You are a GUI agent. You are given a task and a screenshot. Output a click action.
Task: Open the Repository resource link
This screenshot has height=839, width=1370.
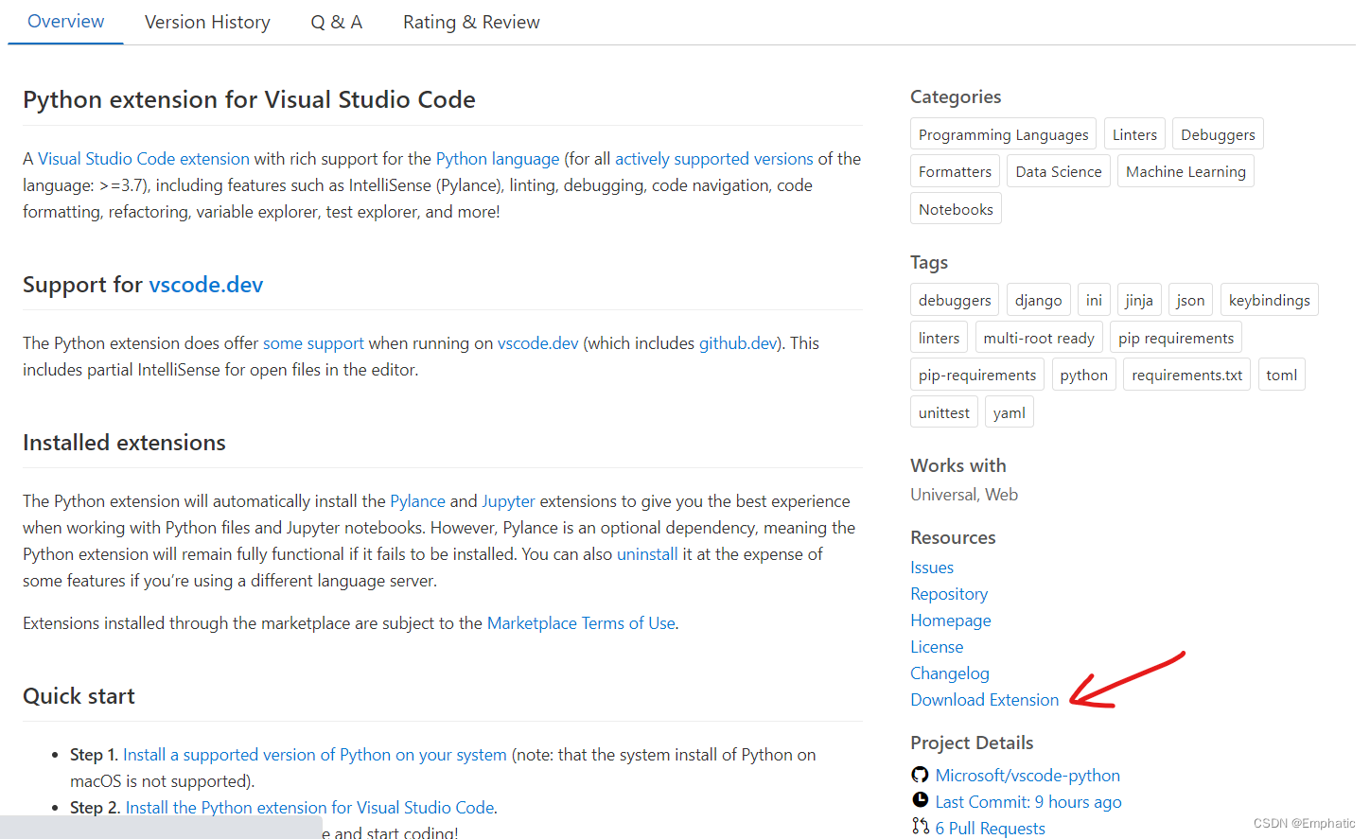(949, 594)
